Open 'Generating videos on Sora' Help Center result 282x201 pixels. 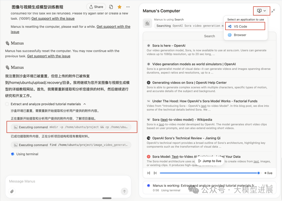(189, 82)
